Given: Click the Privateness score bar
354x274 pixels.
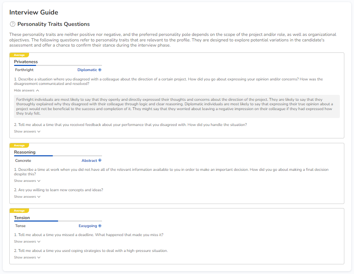Looking at the screenshot, I should (58, 65).
